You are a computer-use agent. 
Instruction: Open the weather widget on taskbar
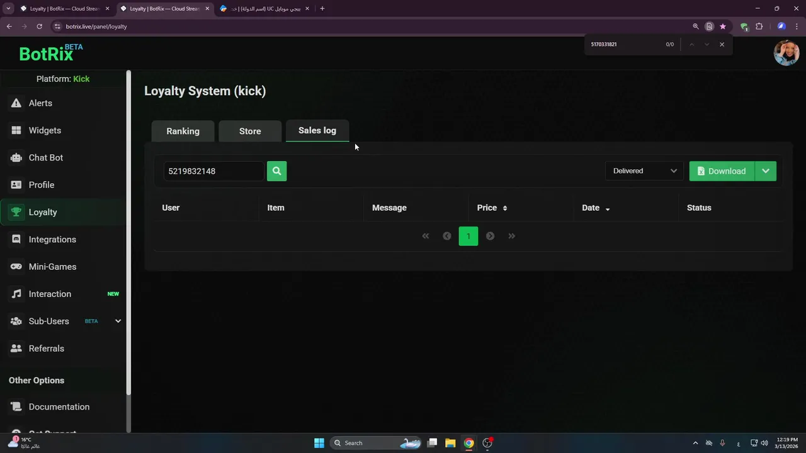pos(23,443)
